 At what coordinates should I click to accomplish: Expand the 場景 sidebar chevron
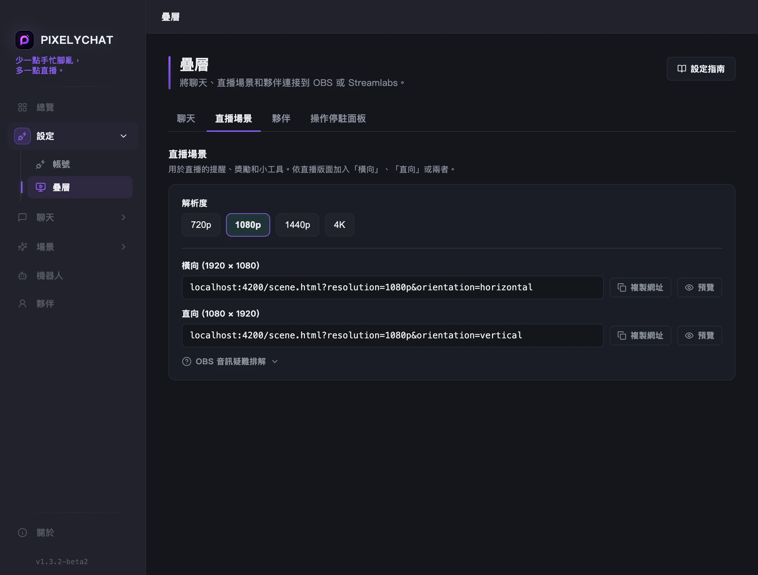[124, 247]
